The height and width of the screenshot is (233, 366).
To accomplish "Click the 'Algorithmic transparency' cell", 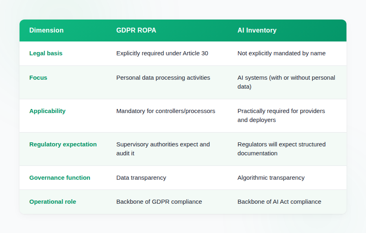I will [271, 178].
